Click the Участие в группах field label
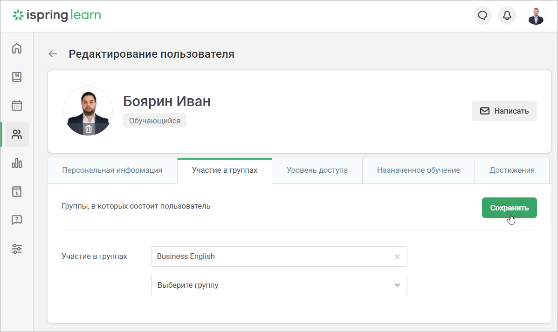This screenshot has width=558, height=332. click(x=94, y=256)
